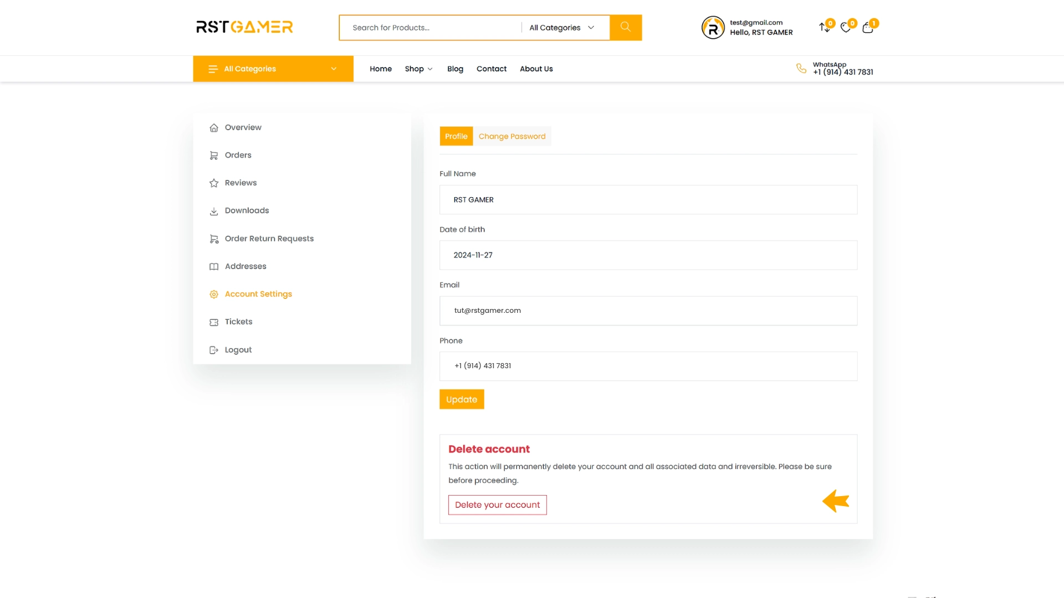Click the RST Gamer logo
Image resolution: width=1064 pixels, height=598 pixels.
[244, 27]
